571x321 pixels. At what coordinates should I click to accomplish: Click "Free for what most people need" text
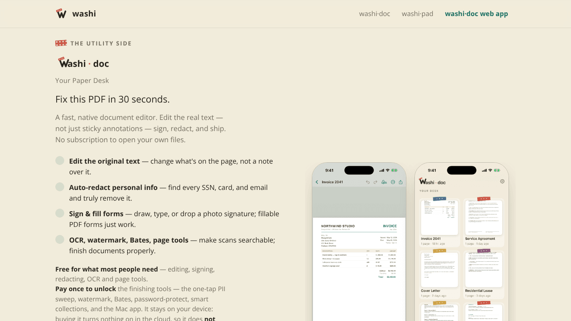(x=107, y=269)
